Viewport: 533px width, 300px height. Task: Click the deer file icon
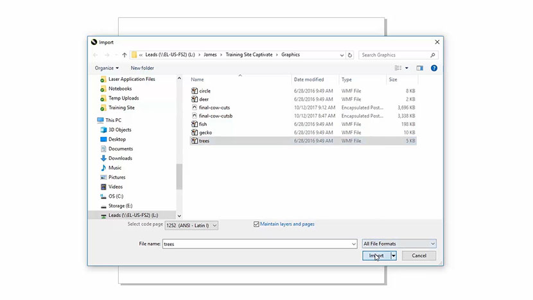(195, 100)
